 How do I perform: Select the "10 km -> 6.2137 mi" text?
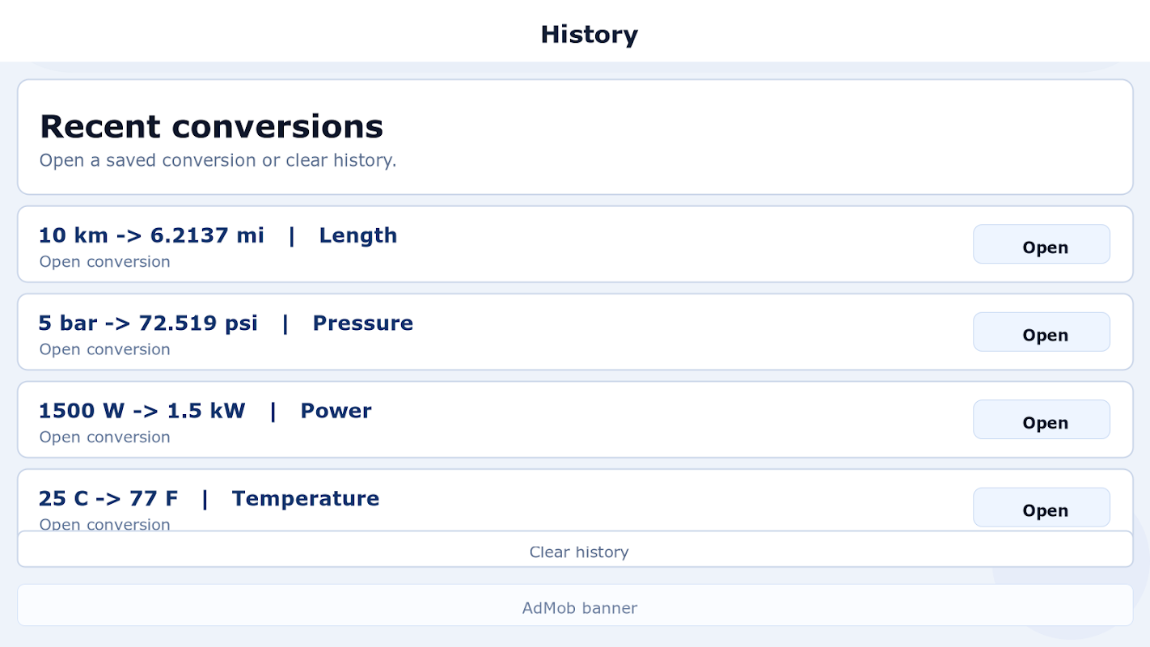[x=151, y=235]
